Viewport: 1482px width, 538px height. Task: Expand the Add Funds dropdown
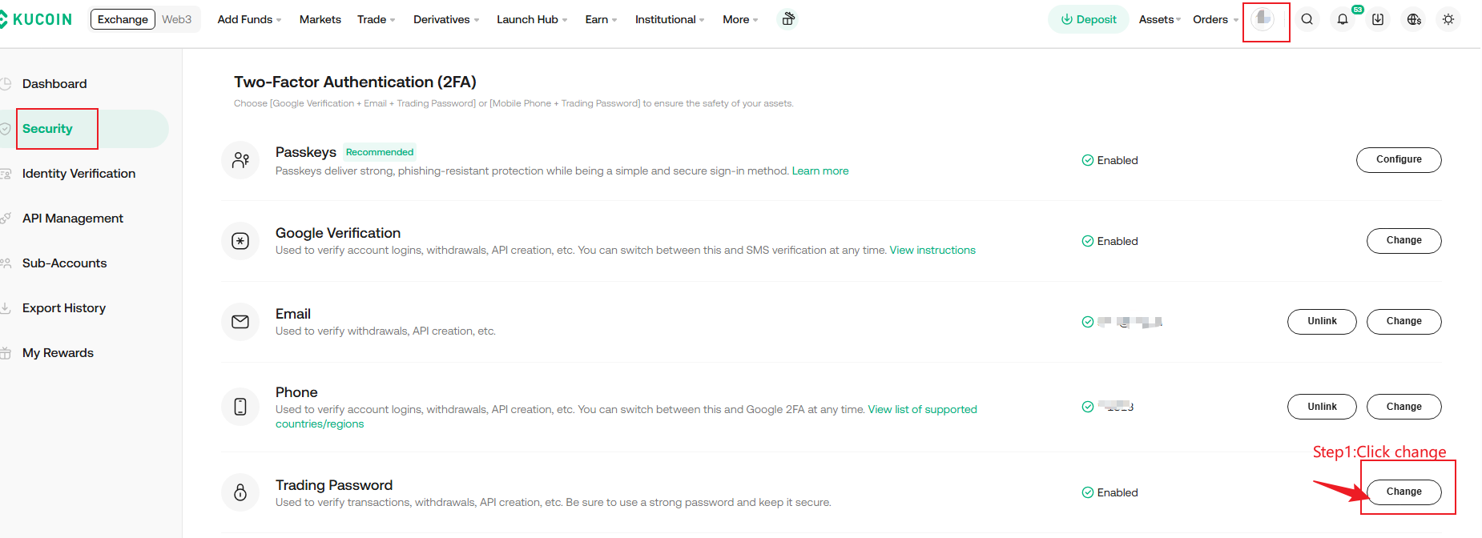[x=249, y=19]
